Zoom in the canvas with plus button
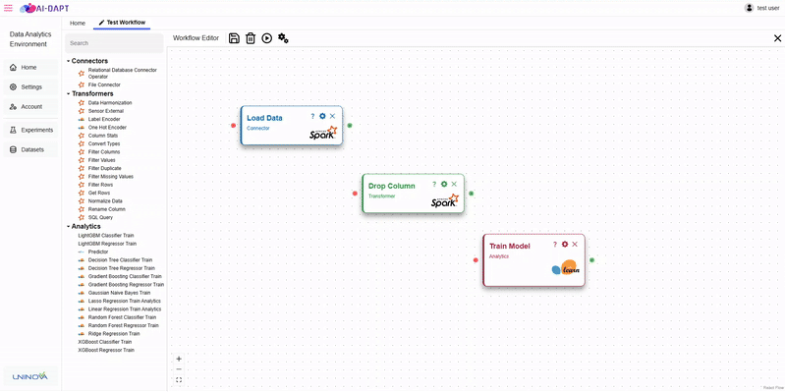 click(x=179, y=359)
